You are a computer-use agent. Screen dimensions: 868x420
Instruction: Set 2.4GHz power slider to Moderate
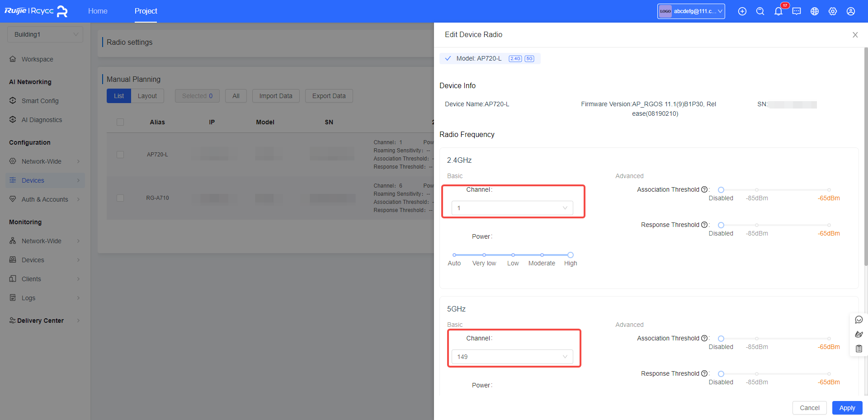(542, 255)
